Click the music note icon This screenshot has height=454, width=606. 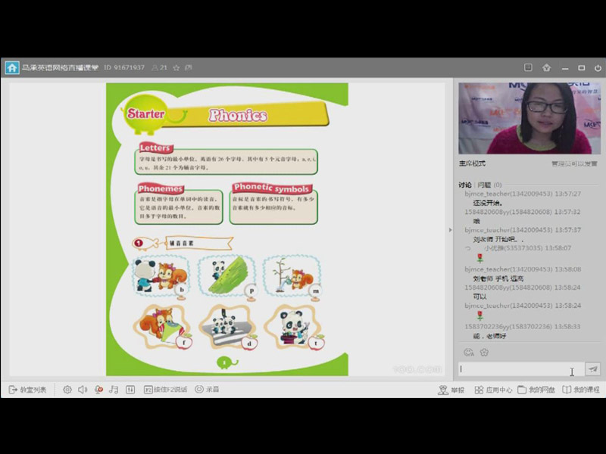click(x=114, y=390)
